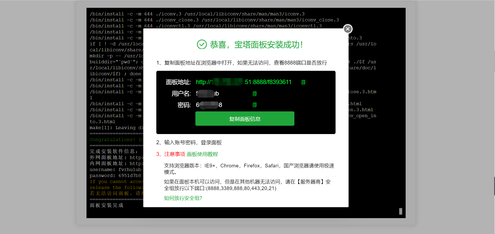Image resolution: width=495 pixels, height=234 pixels.
Task: Click terminal line ending iconv_close.3
Action: [x=214, y=20]
